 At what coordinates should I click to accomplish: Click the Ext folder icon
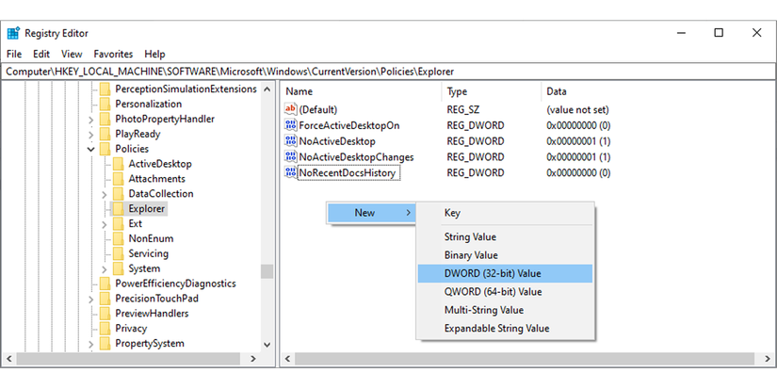pyautogui.click(x=119, y=223)
